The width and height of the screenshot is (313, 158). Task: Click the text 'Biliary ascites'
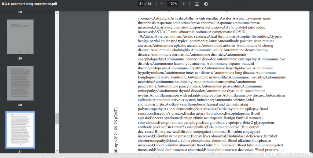point(166,132)
